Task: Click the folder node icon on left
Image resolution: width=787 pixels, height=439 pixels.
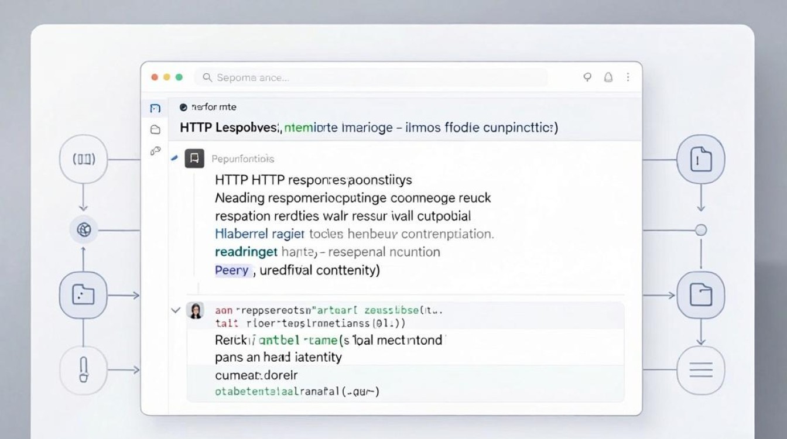Action: (x=83, y=295)
